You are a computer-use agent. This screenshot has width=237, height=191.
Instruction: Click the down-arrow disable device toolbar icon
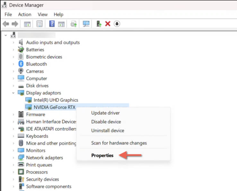click(x=117, y=24)
